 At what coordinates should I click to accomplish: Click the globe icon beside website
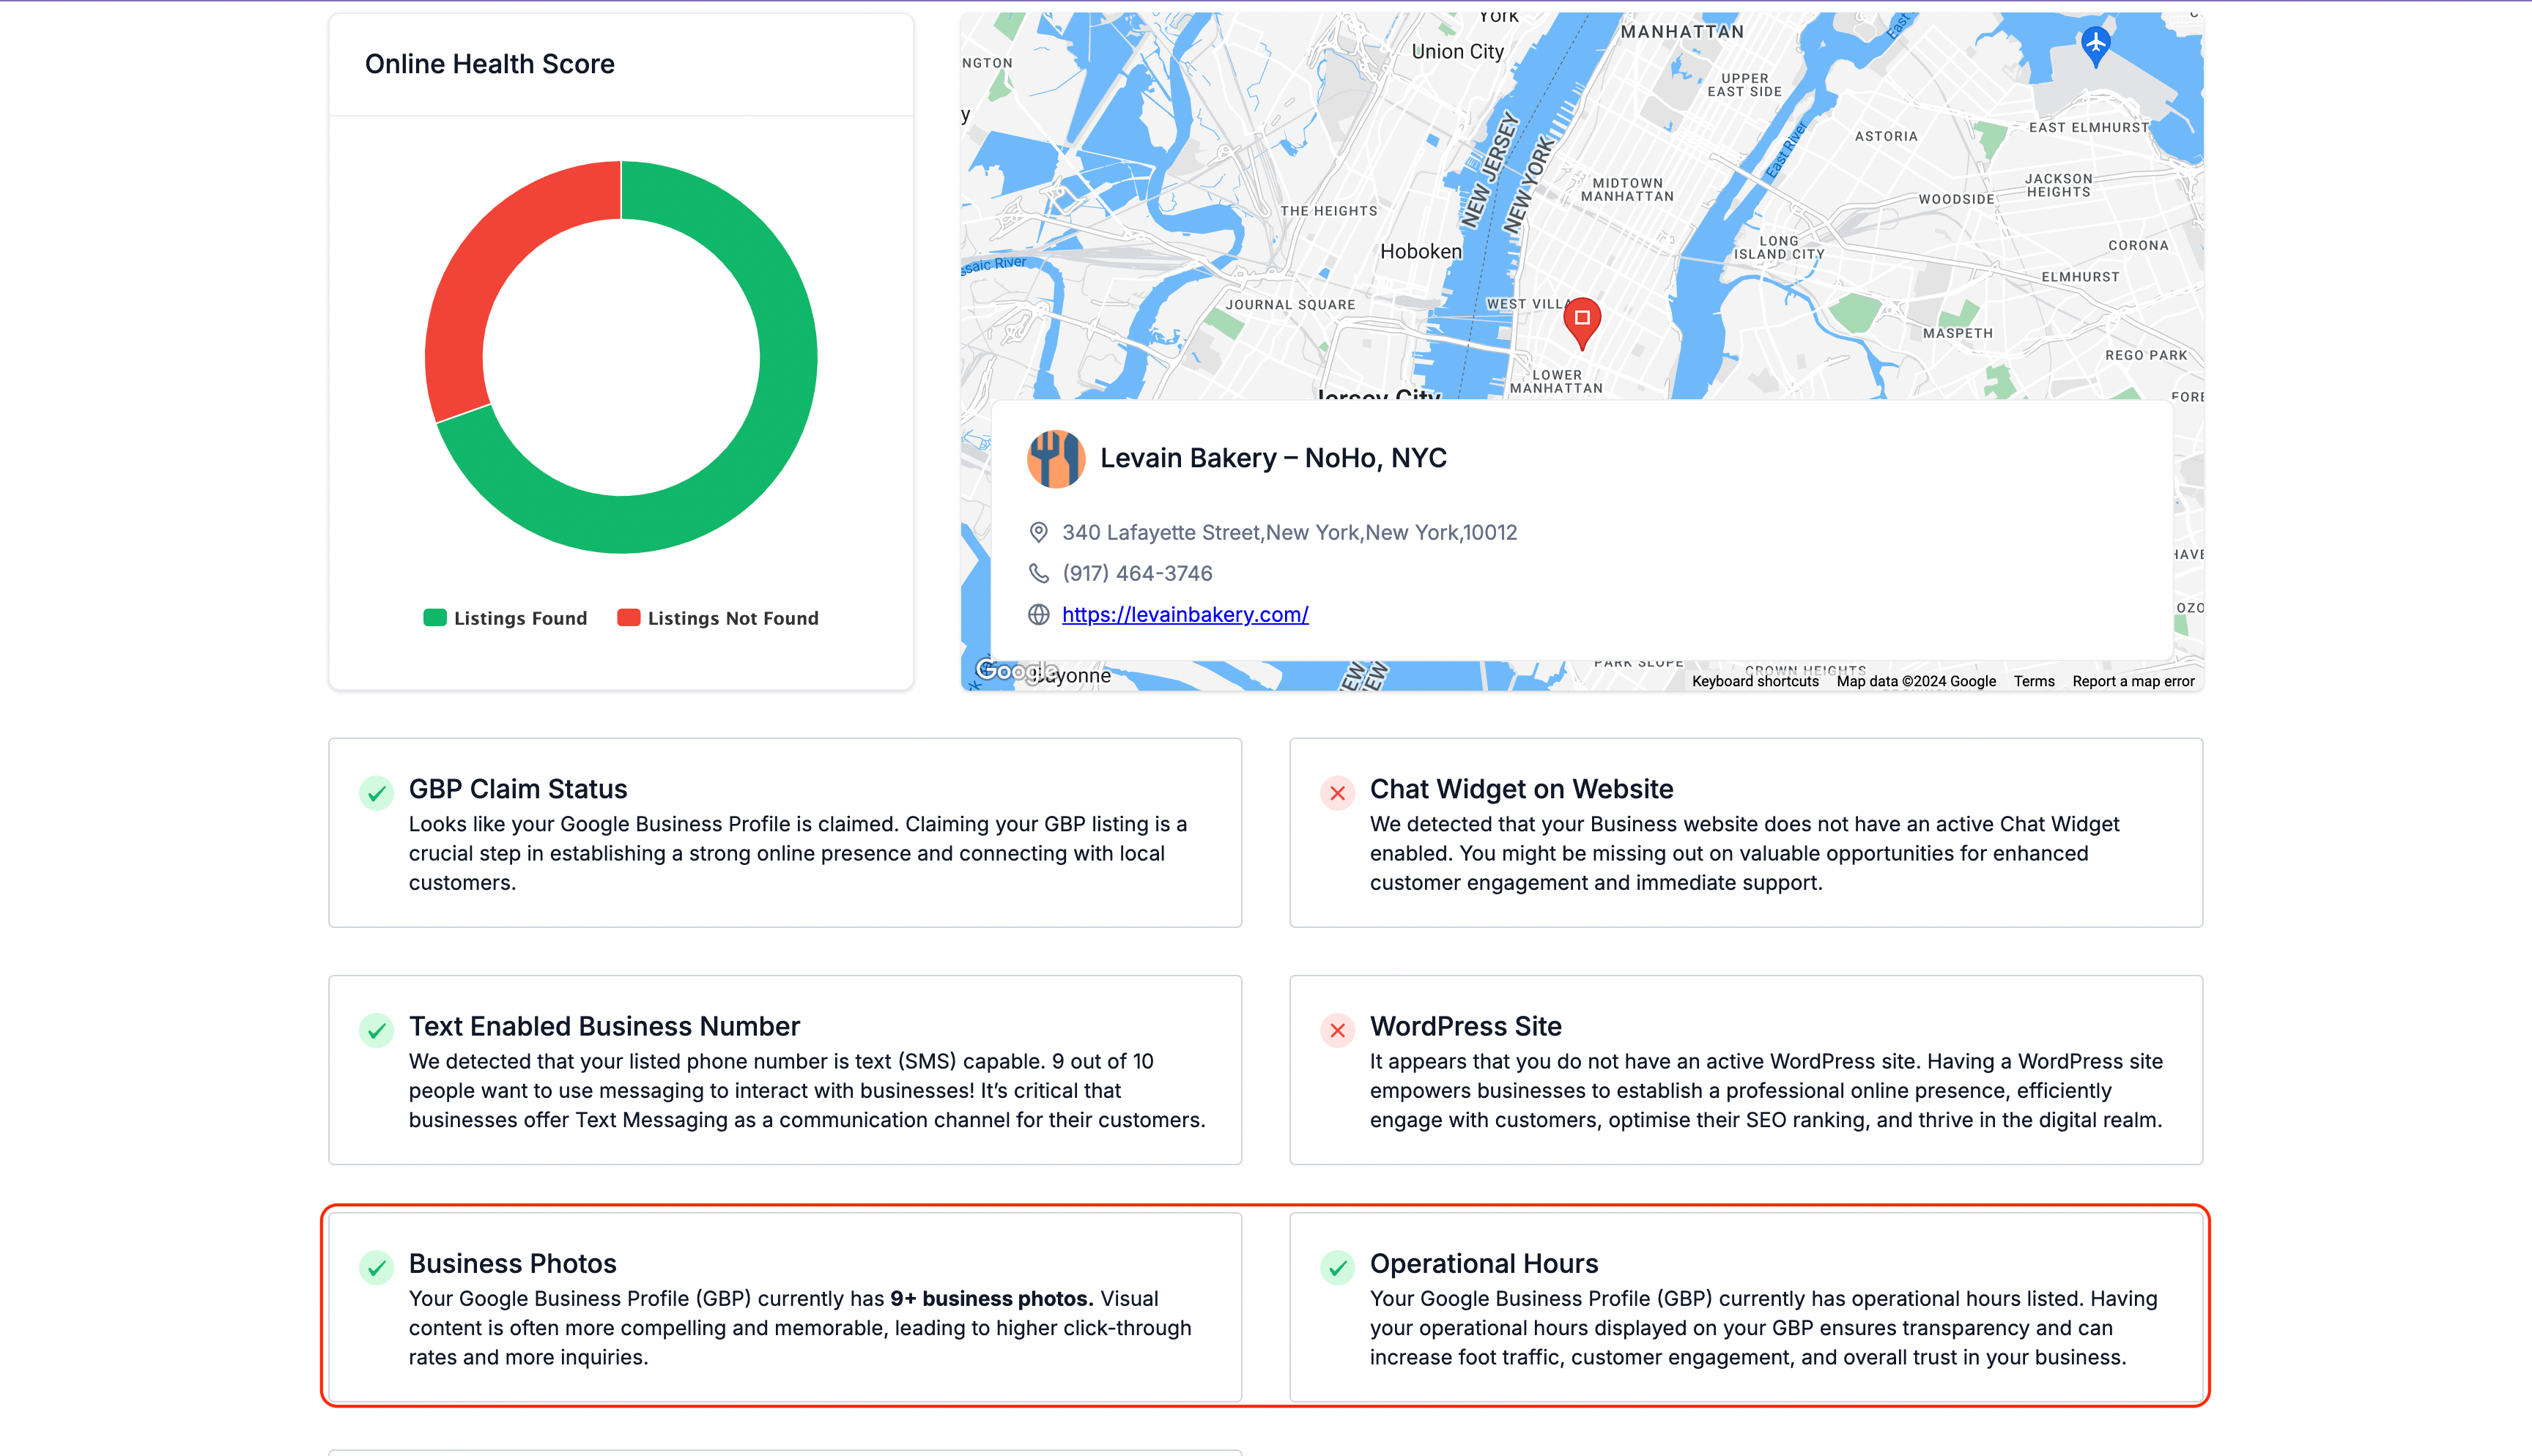click(x=1039, y=615)
